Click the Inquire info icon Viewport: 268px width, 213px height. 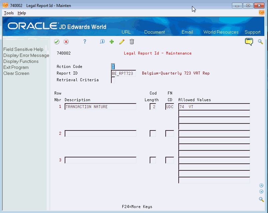102,42
